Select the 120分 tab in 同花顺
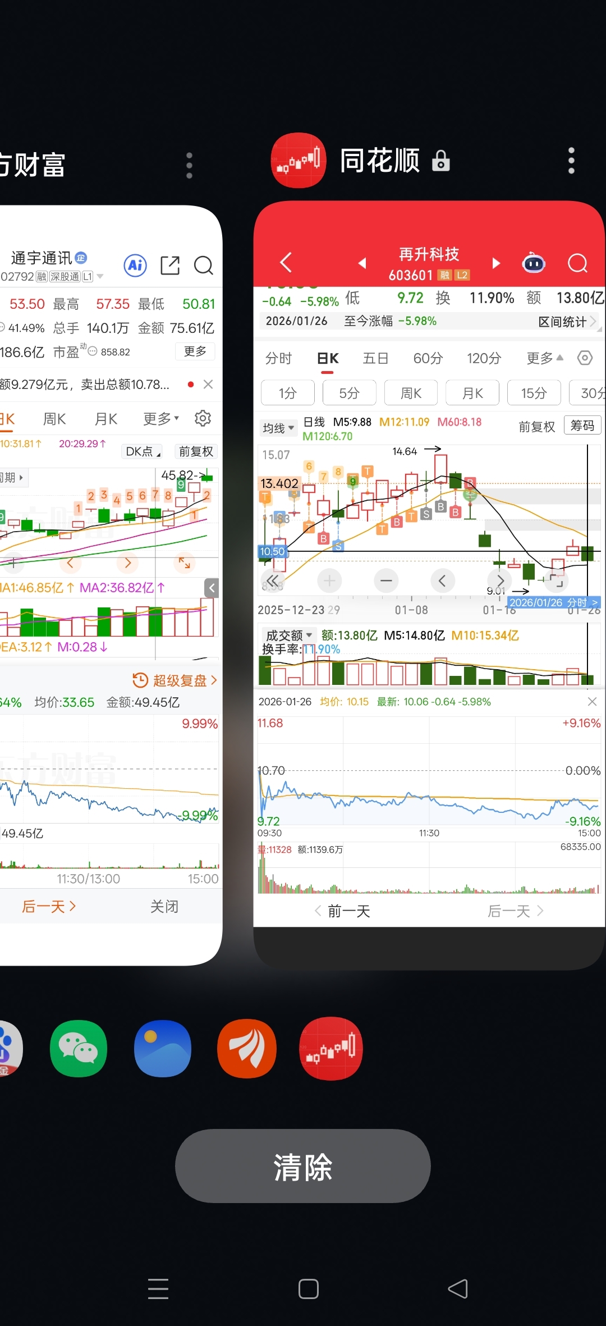 [x=484, y=358]
